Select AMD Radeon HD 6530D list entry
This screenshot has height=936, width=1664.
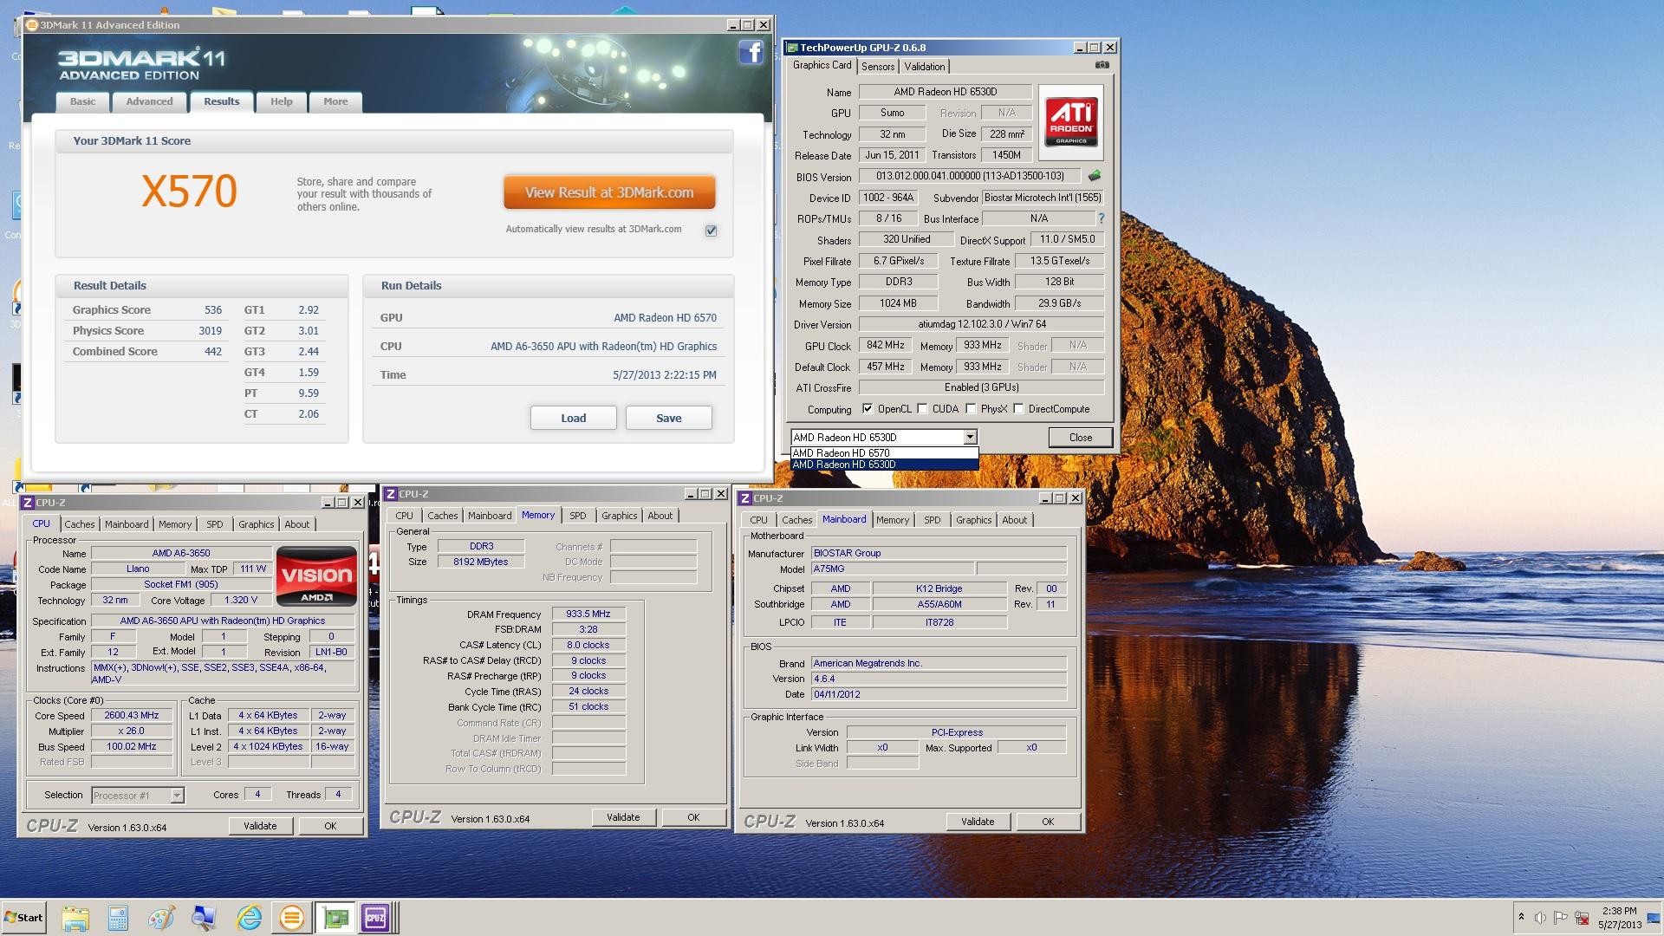pos(884,465)
